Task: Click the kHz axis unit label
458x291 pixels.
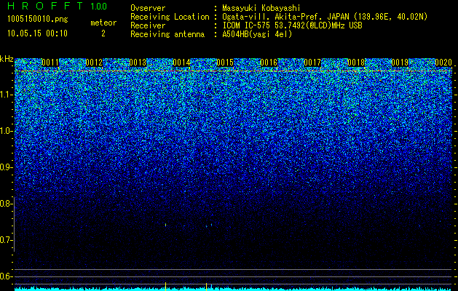Action: click(7, 59)
